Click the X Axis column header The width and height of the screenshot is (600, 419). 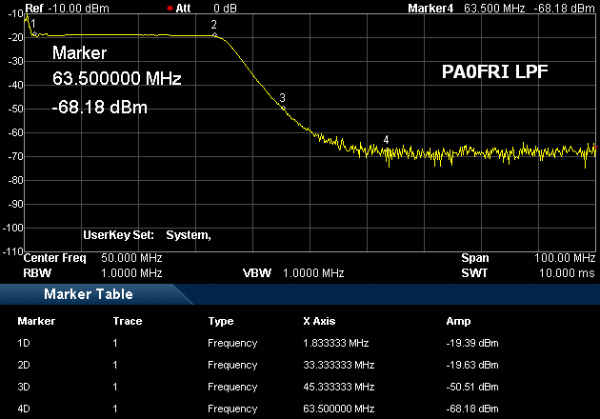[318, 321]
